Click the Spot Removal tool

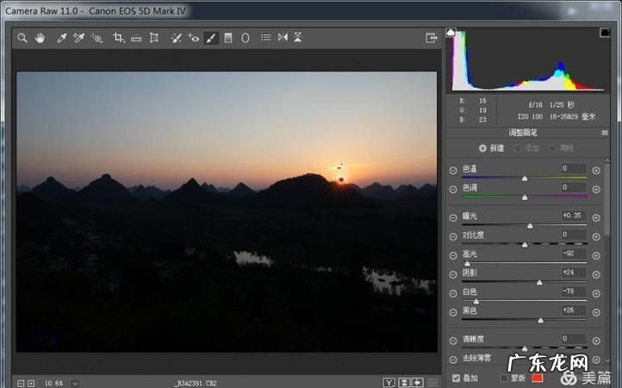point(176,38)
